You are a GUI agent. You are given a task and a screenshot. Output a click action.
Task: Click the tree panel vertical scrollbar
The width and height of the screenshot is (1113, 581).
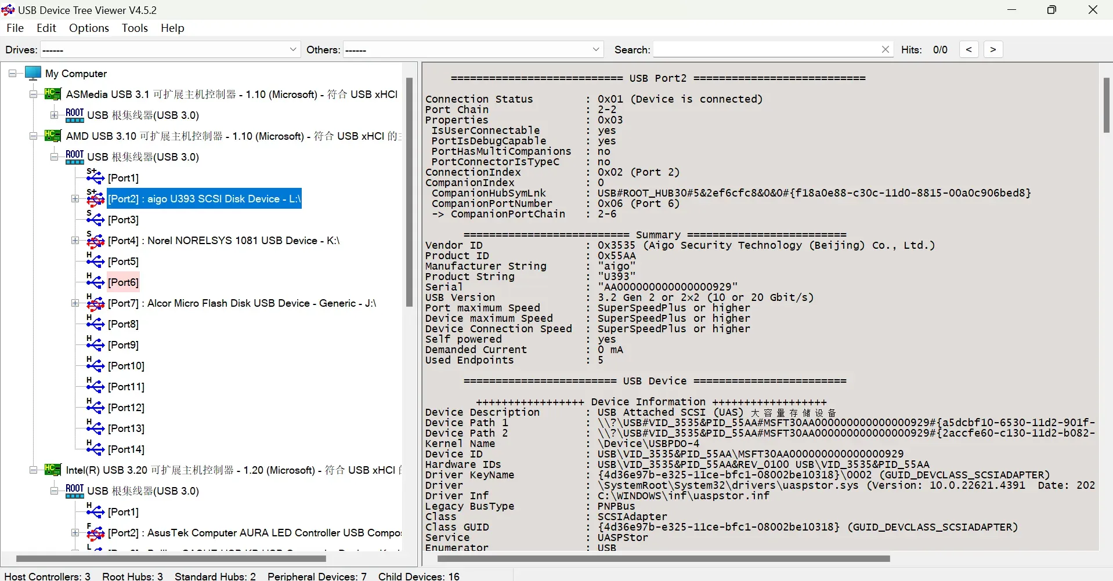pos(409,192)
